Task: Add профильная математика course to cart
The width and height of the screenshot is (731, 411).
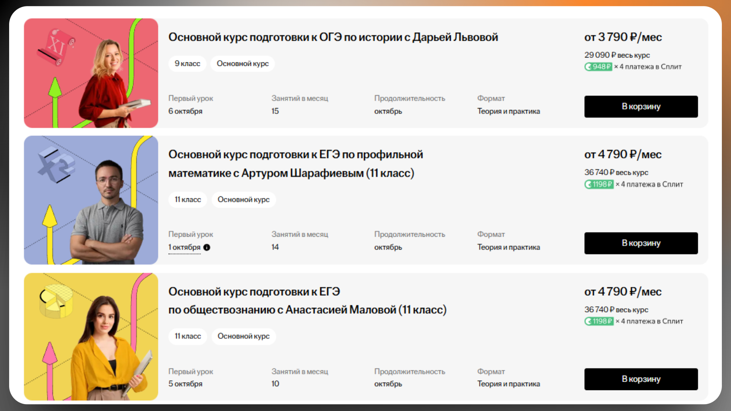Action: (x=641, y=243)
